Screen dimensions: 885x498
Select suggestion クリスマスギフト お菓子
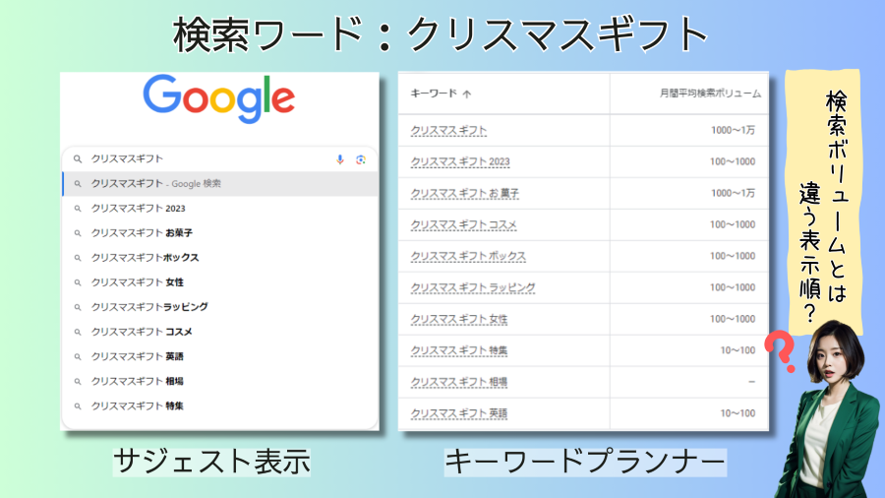click(x=220, y=232)
